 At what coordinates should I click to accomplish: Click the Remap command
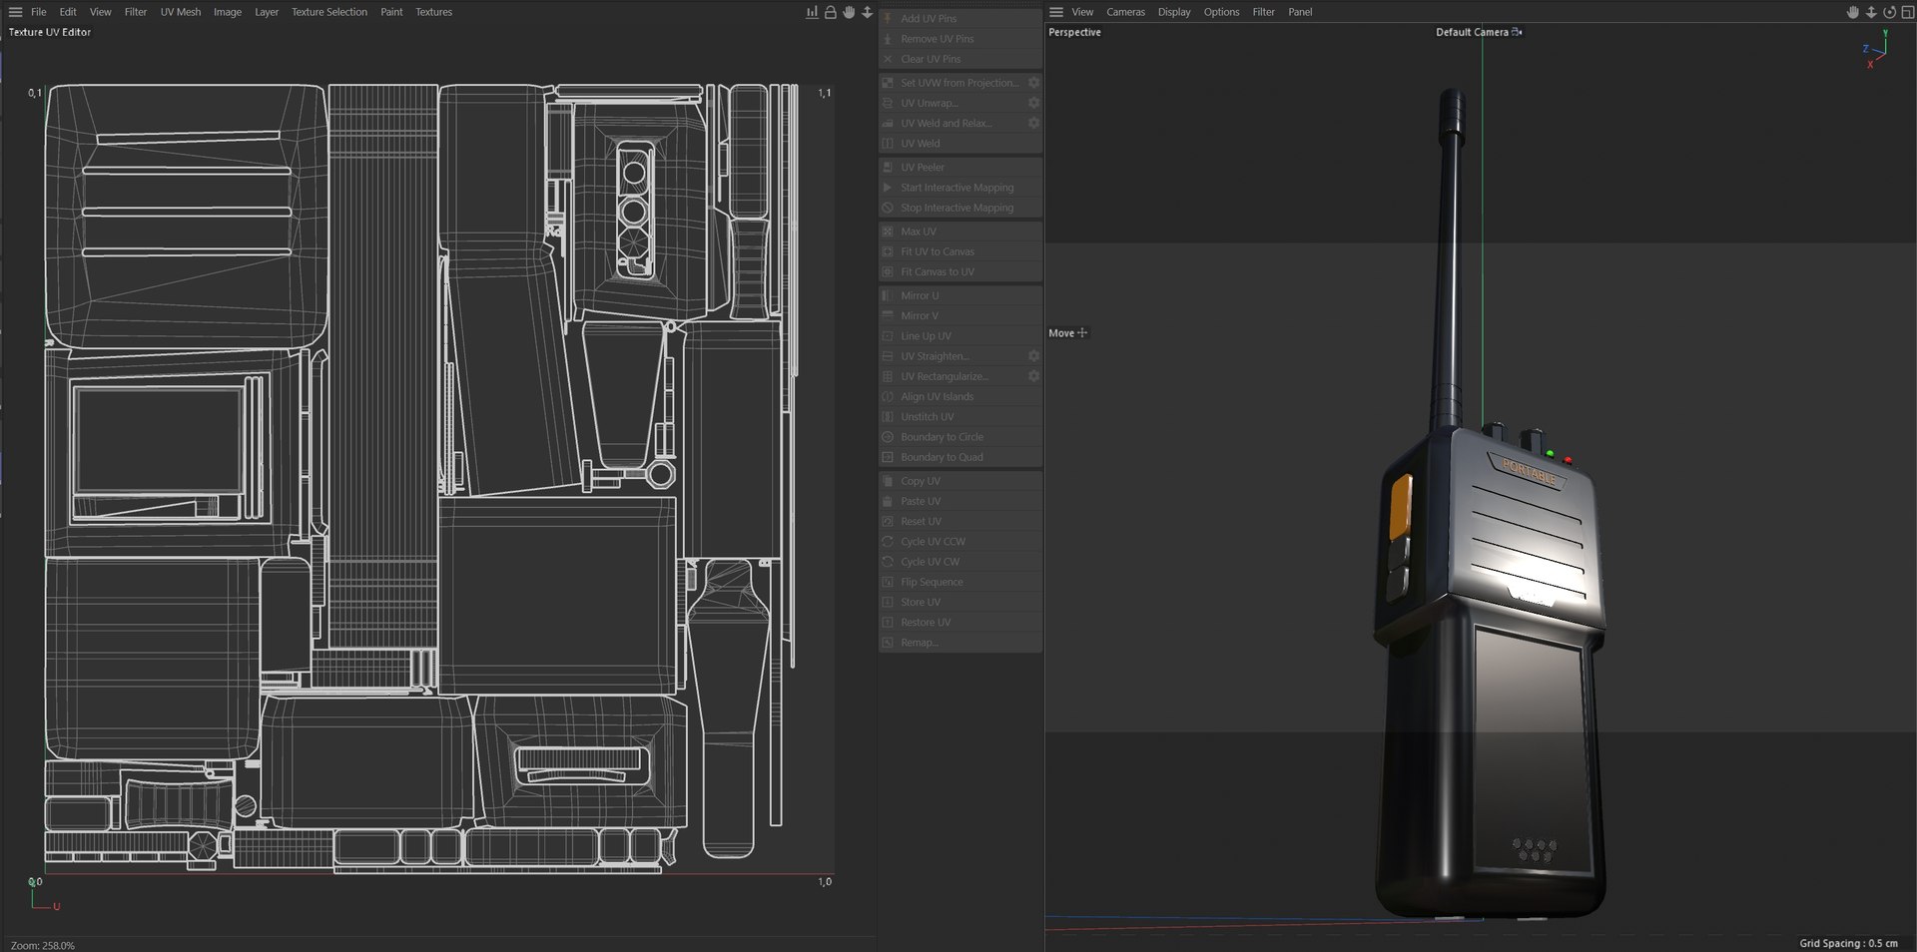pos(960,643)
